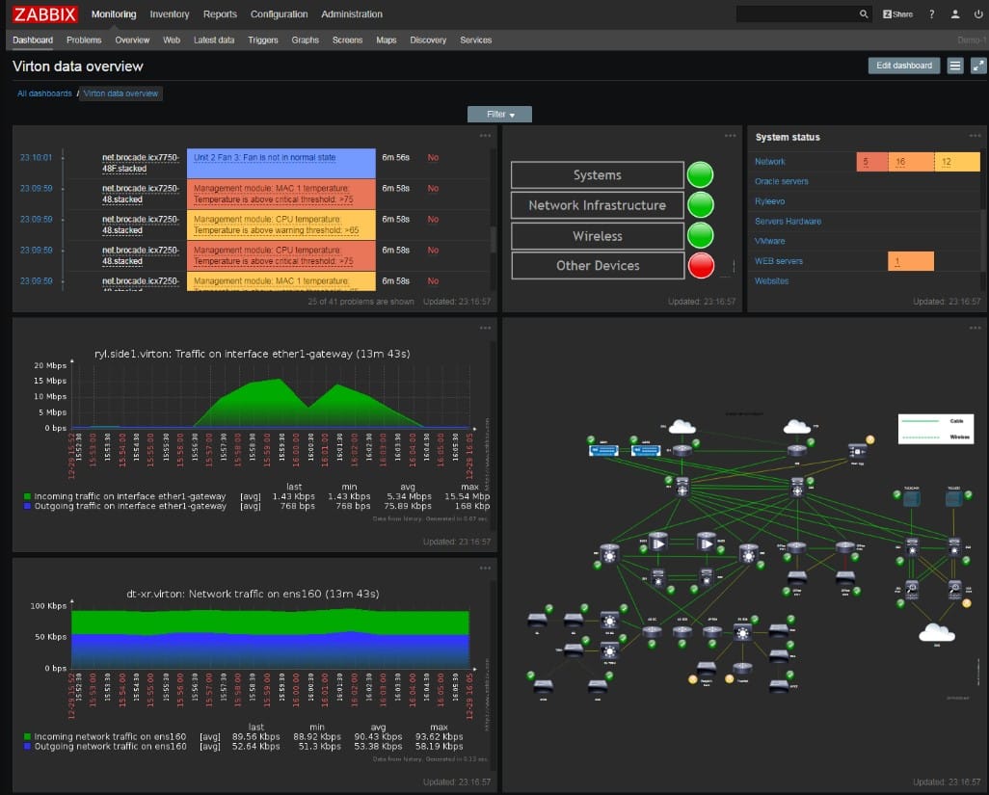Open the Inventory menu

pyautogui.click(x=169, y=13)
